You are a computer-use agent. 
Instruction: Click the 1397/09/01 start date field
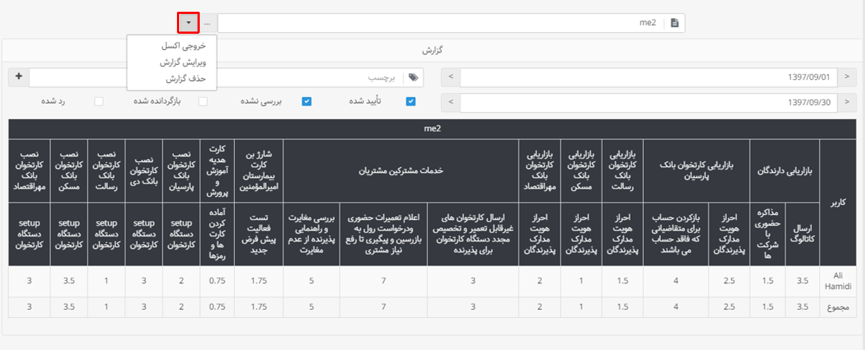click(x=648, y=78)
